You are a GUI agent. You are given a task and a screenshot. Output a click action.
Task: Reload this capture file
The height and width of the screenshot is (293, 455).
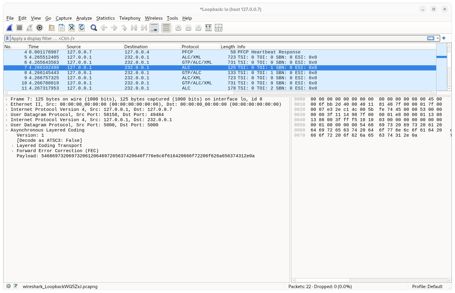(81, 28)
